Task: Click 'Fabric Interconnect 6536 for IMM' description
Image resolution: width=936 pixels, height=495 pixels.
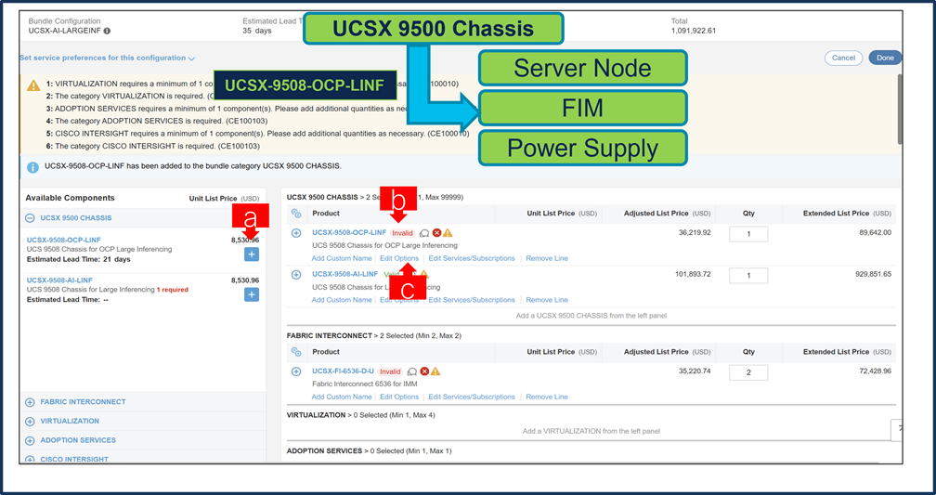Action: (365, 384)
